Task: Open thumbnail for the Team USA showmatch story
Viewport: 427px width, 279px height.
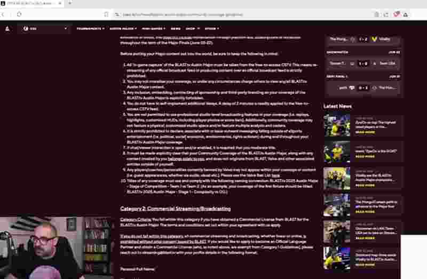Action: 337,232
